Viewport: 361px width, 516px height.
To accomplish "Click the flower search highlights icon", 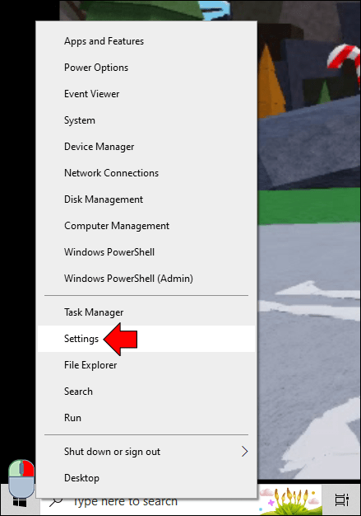I will (289, 500).
